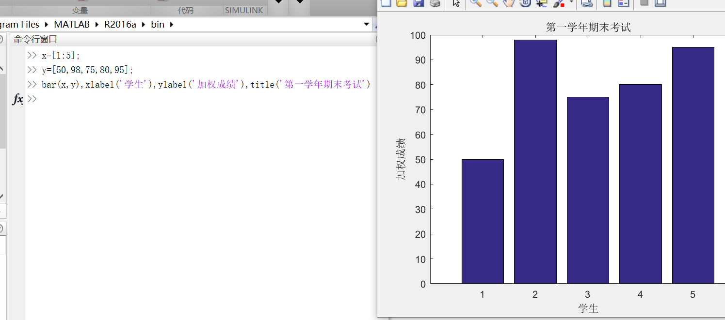725x320 pixels.
Task: Select the Pan hand tool
Action: click(x=509, y=3)
